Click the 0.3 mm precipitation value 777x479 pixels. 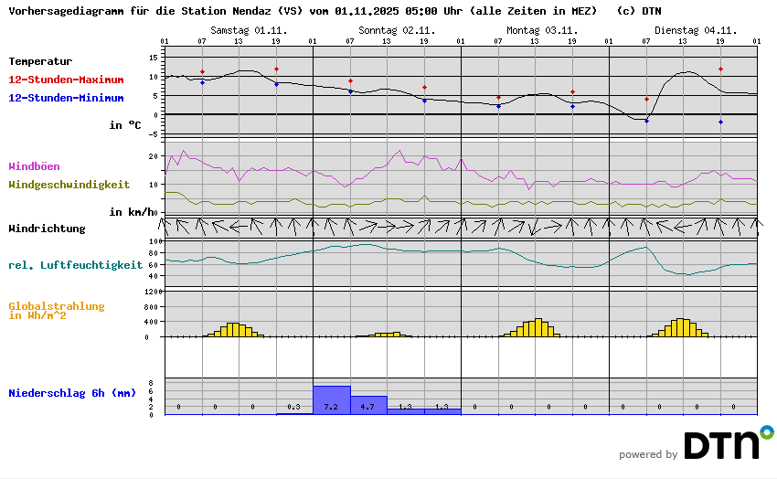(293, 407)
